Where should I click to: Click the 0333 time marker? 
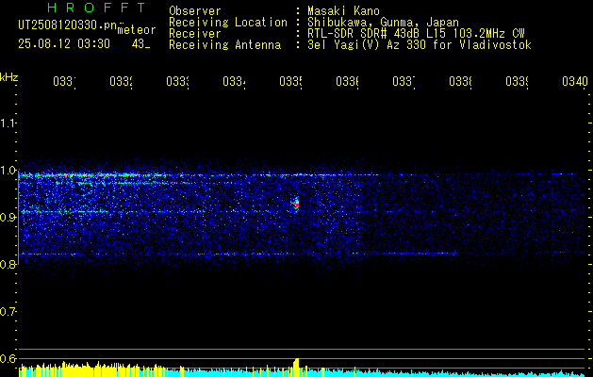177,81
